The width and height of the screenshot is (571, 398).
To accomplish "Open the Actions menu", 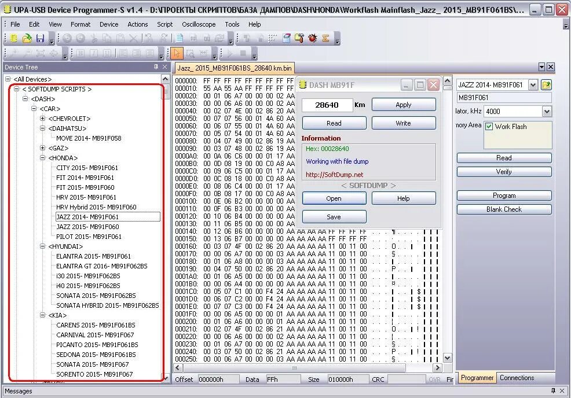I will point(138,24).
